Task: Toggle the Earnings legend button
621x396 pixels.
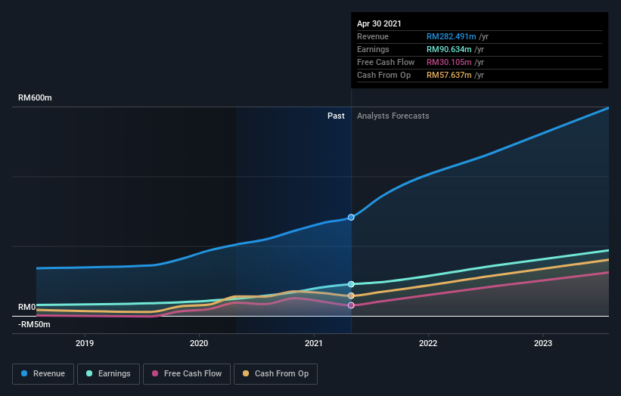Action: point(108,374)
